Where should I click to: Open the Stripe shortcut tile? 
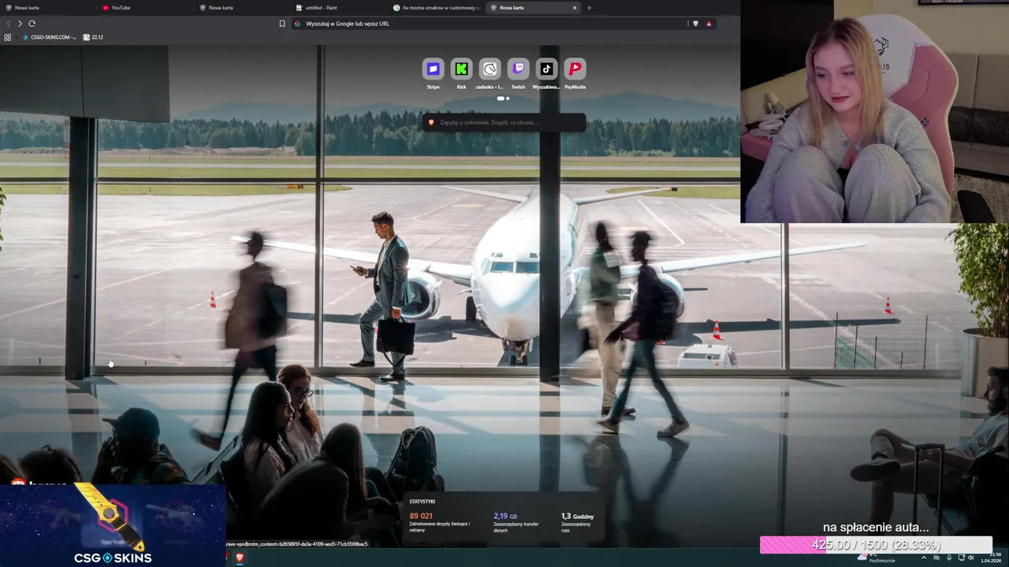point(433,69)
